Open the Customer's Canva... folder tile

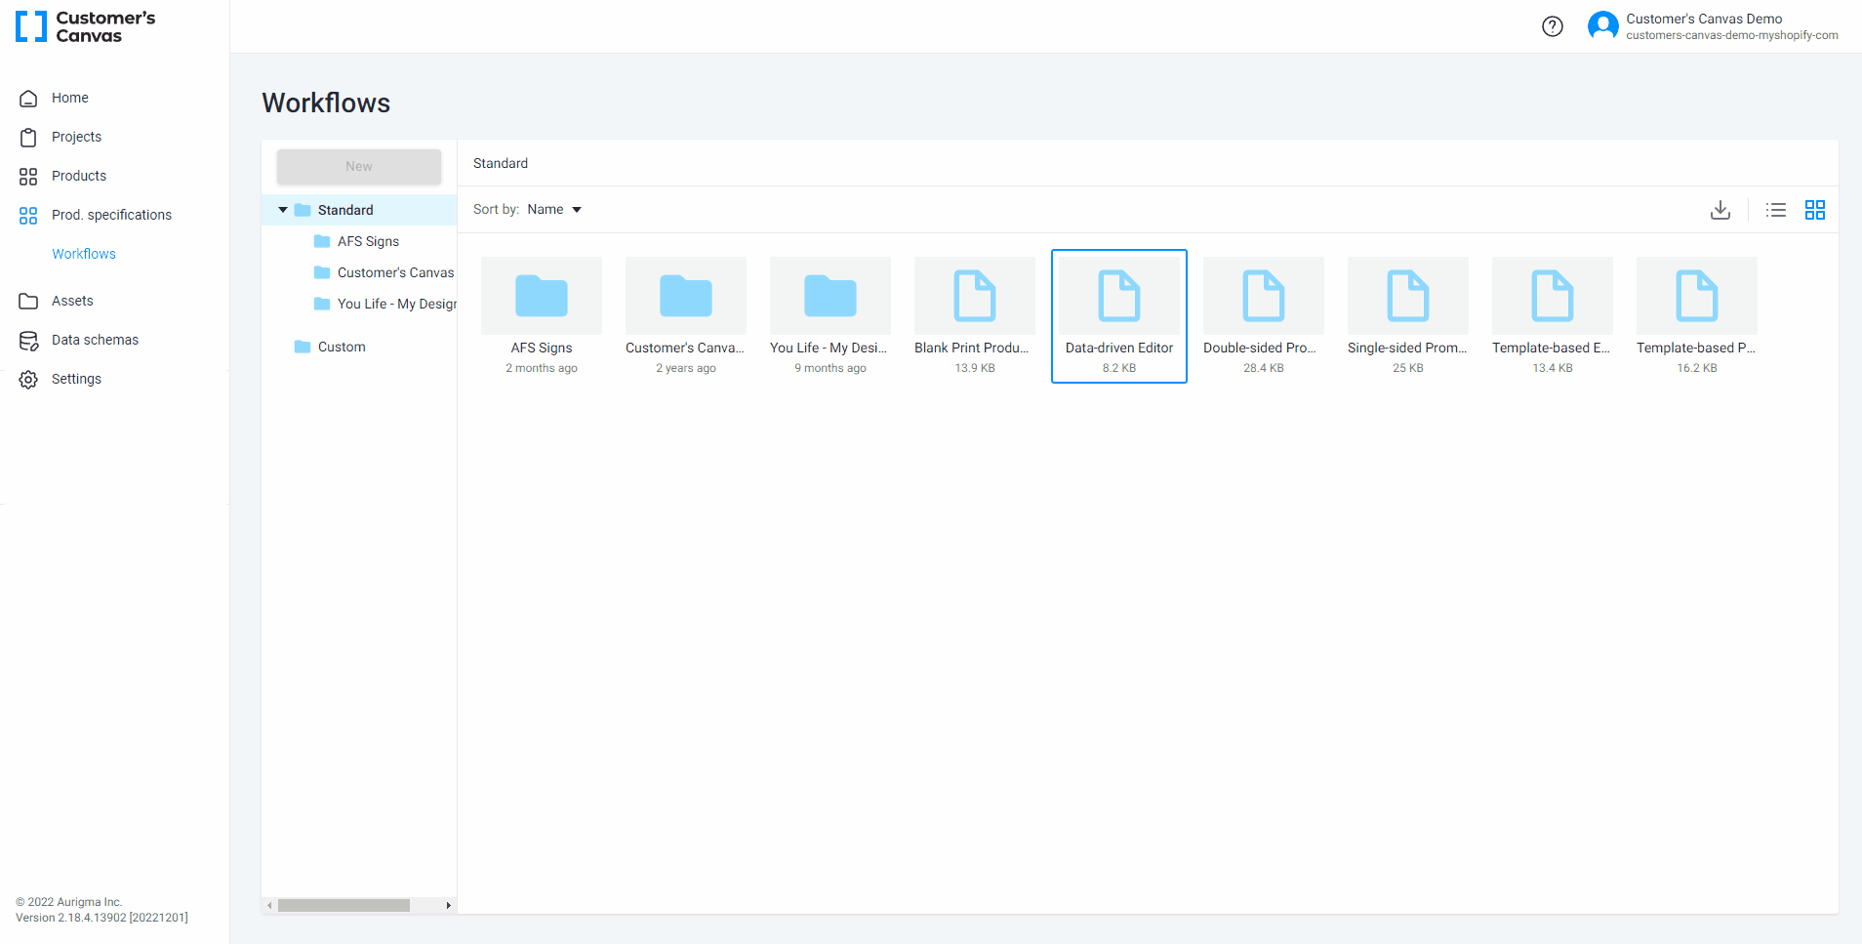pyautogui.click(x=686, y=315)
